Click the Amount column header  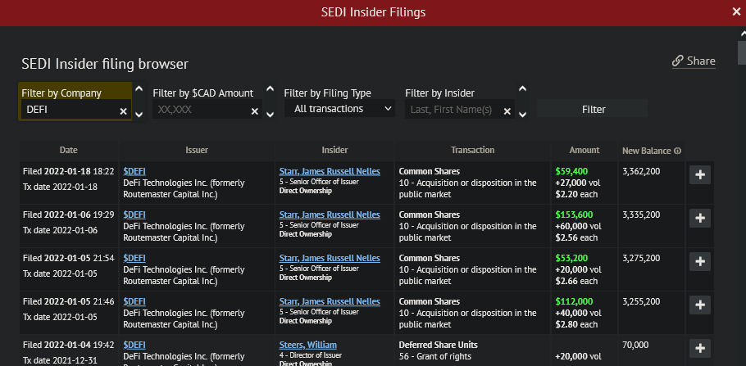585,151
